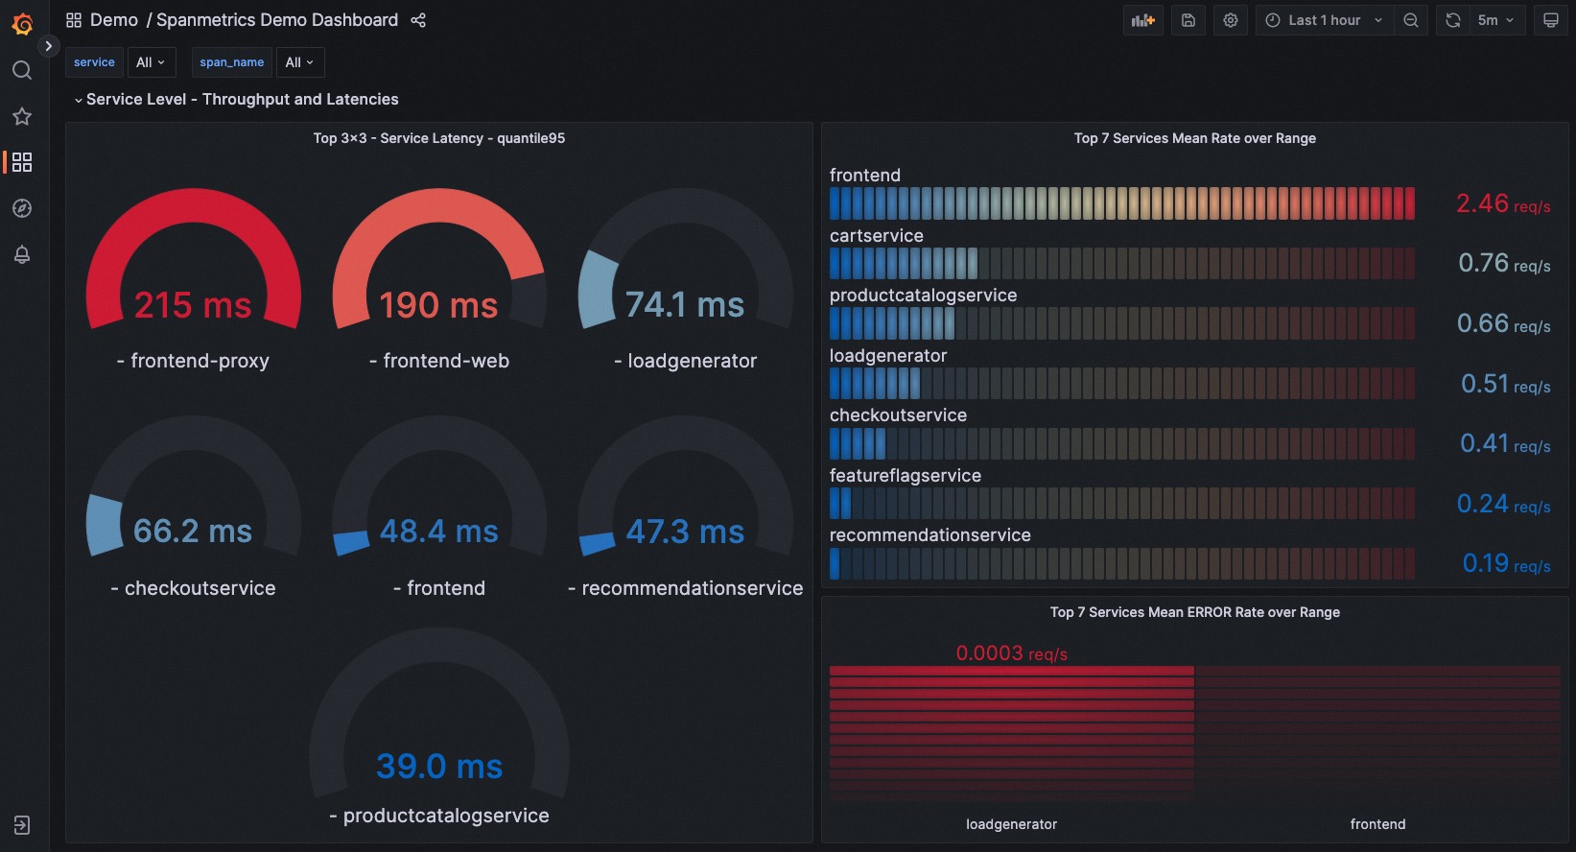This screenshot has height=852, width=1576.
Task: Refresh the dashboard with the refresh icon
Action: point(1453,20)
